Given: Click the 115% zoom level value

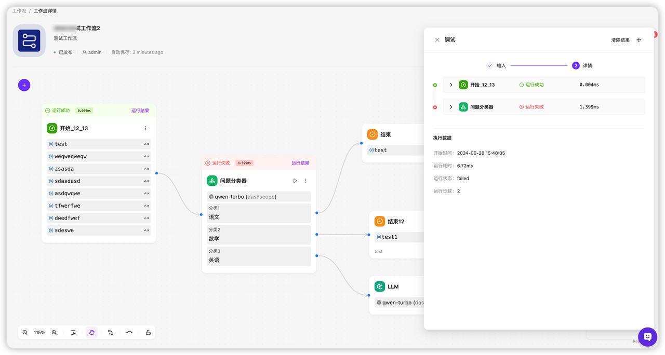Looking at the screenshot, I should pyautogui.click(x=39, y=333).
